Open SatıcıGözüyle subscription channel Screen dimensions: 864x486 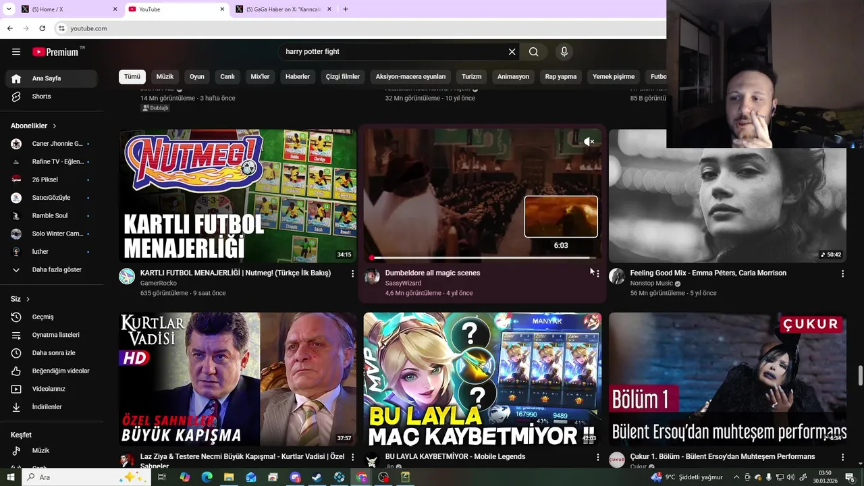(52, 198)
